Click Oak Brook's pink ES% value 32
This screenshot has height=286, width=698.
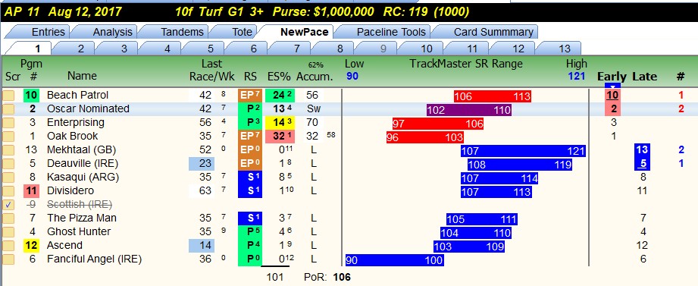[280, 137]
